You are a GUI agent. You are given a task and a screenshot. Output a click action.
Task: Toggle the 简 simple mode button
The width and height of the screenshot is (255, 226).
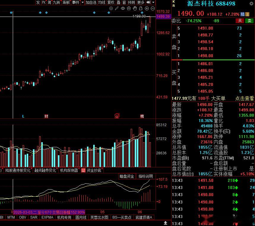(50, 2)
